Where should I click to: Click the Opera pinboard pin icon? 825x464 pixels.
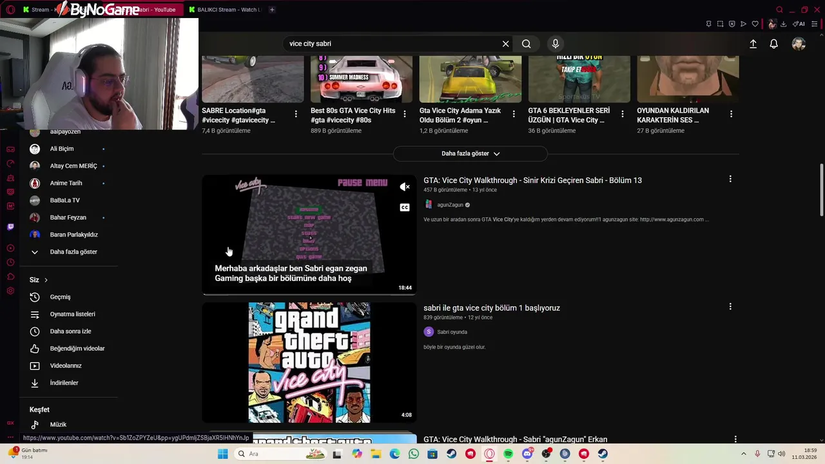click(708, 24)
